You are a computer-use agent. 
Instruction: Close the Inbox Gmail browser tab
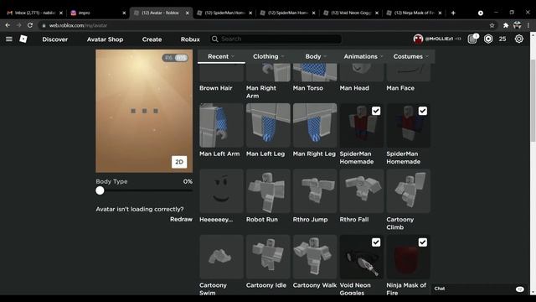coord(61,13)
